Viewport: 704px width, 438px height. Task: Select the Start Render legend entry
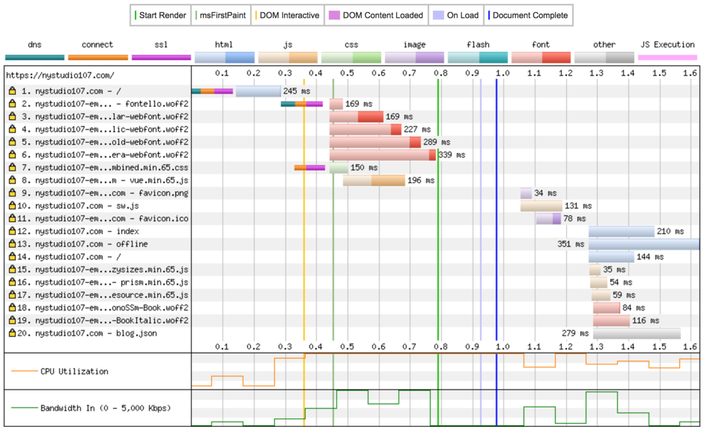(160, 15)
